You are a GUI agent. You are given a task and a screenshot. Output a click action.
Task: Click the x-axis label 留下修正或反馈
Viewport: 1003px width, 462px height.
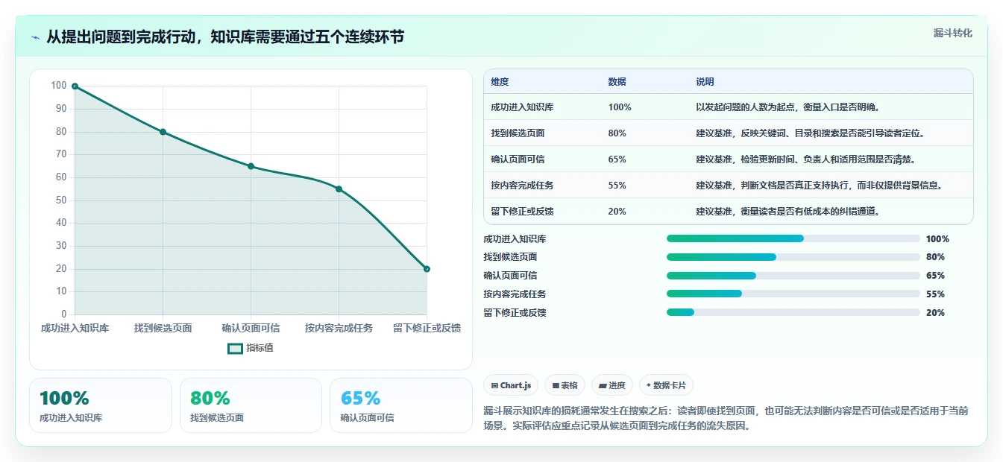(x=427, y=328)
